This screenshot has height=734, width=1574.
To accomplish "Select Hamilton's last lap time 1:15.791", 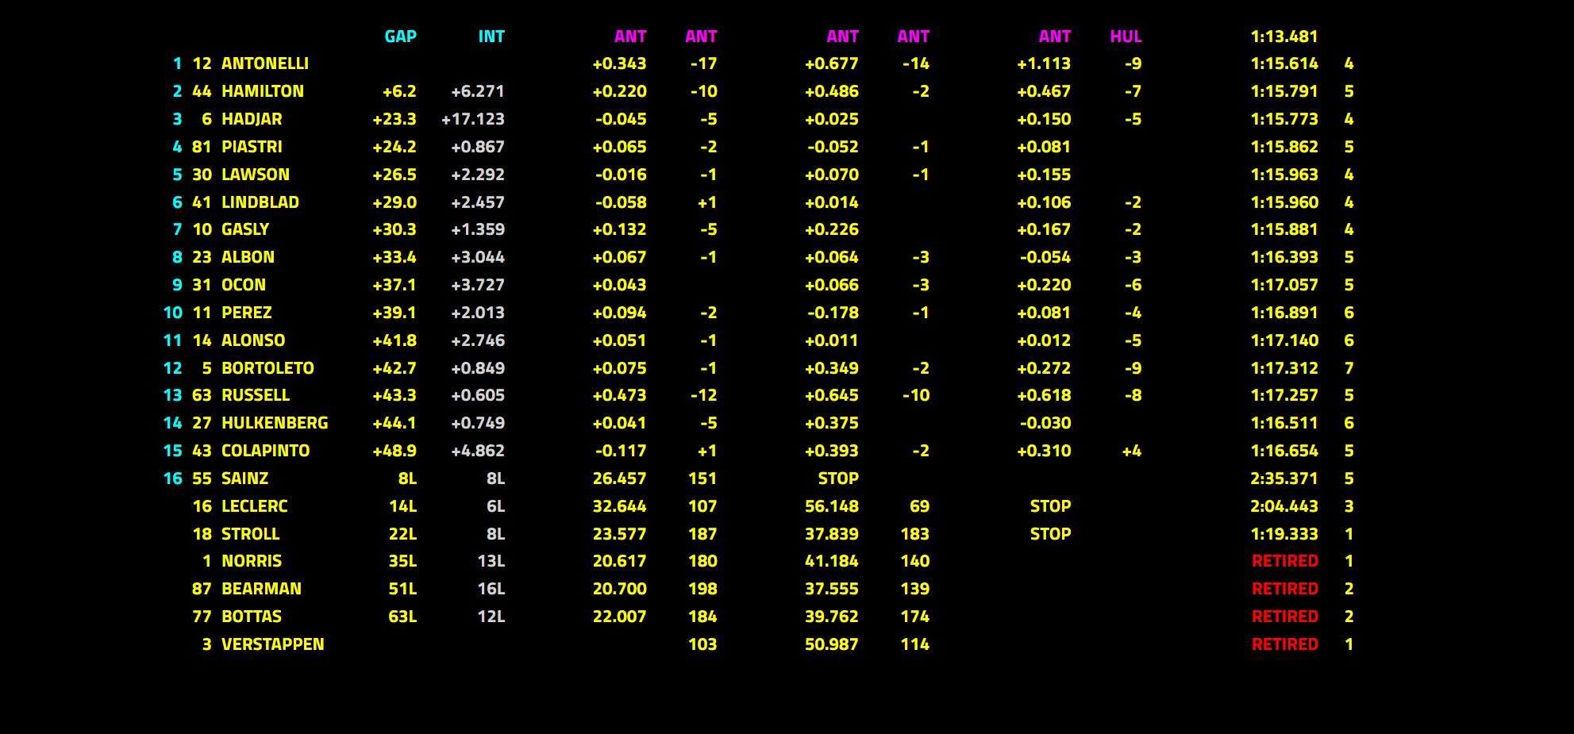I will coord(1284,91).
